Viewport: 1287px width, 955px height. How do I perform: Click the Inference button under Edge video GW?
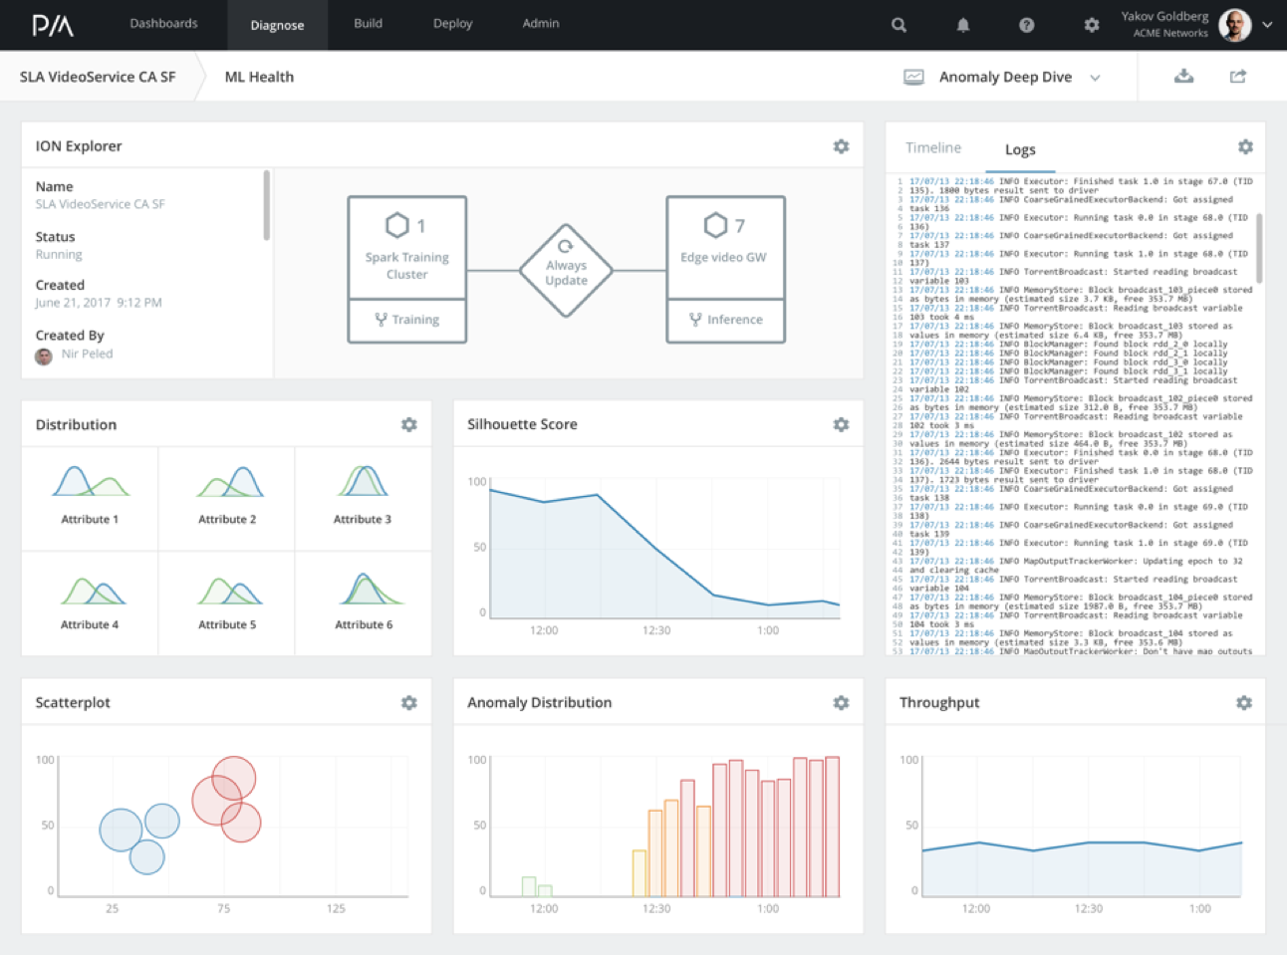pos(725,320)
